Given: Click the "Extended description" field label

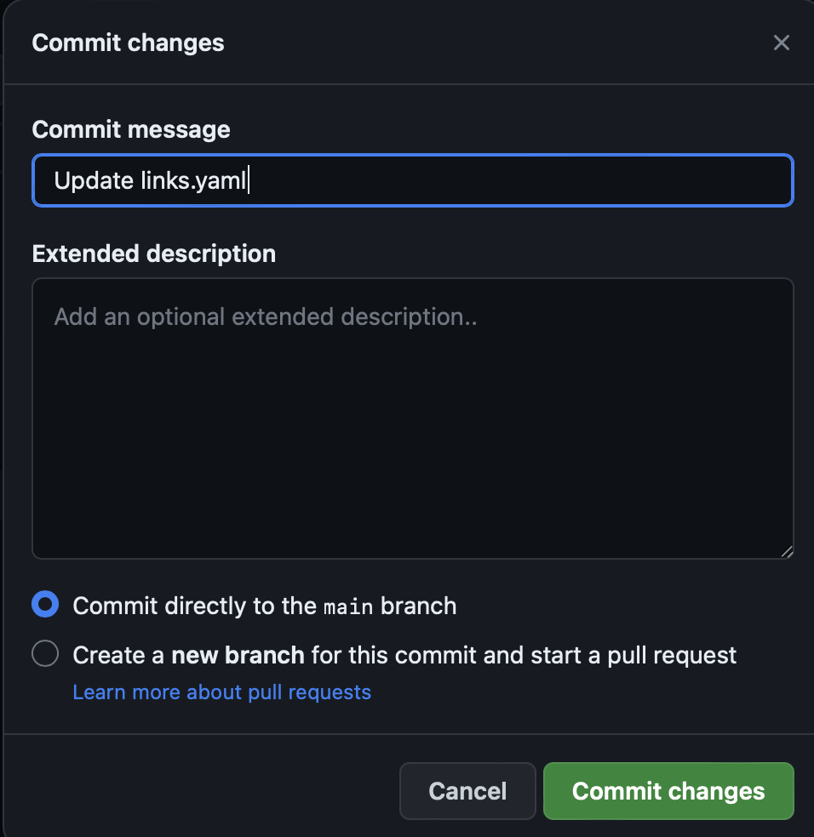Looking at the screenshot, I should click(153, 253).
